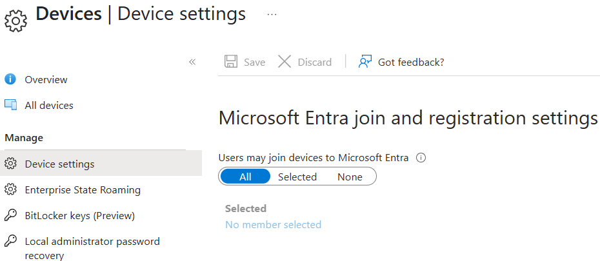Click the No member selected link
This screenshot has height=261, width=600.
point(273,224)
